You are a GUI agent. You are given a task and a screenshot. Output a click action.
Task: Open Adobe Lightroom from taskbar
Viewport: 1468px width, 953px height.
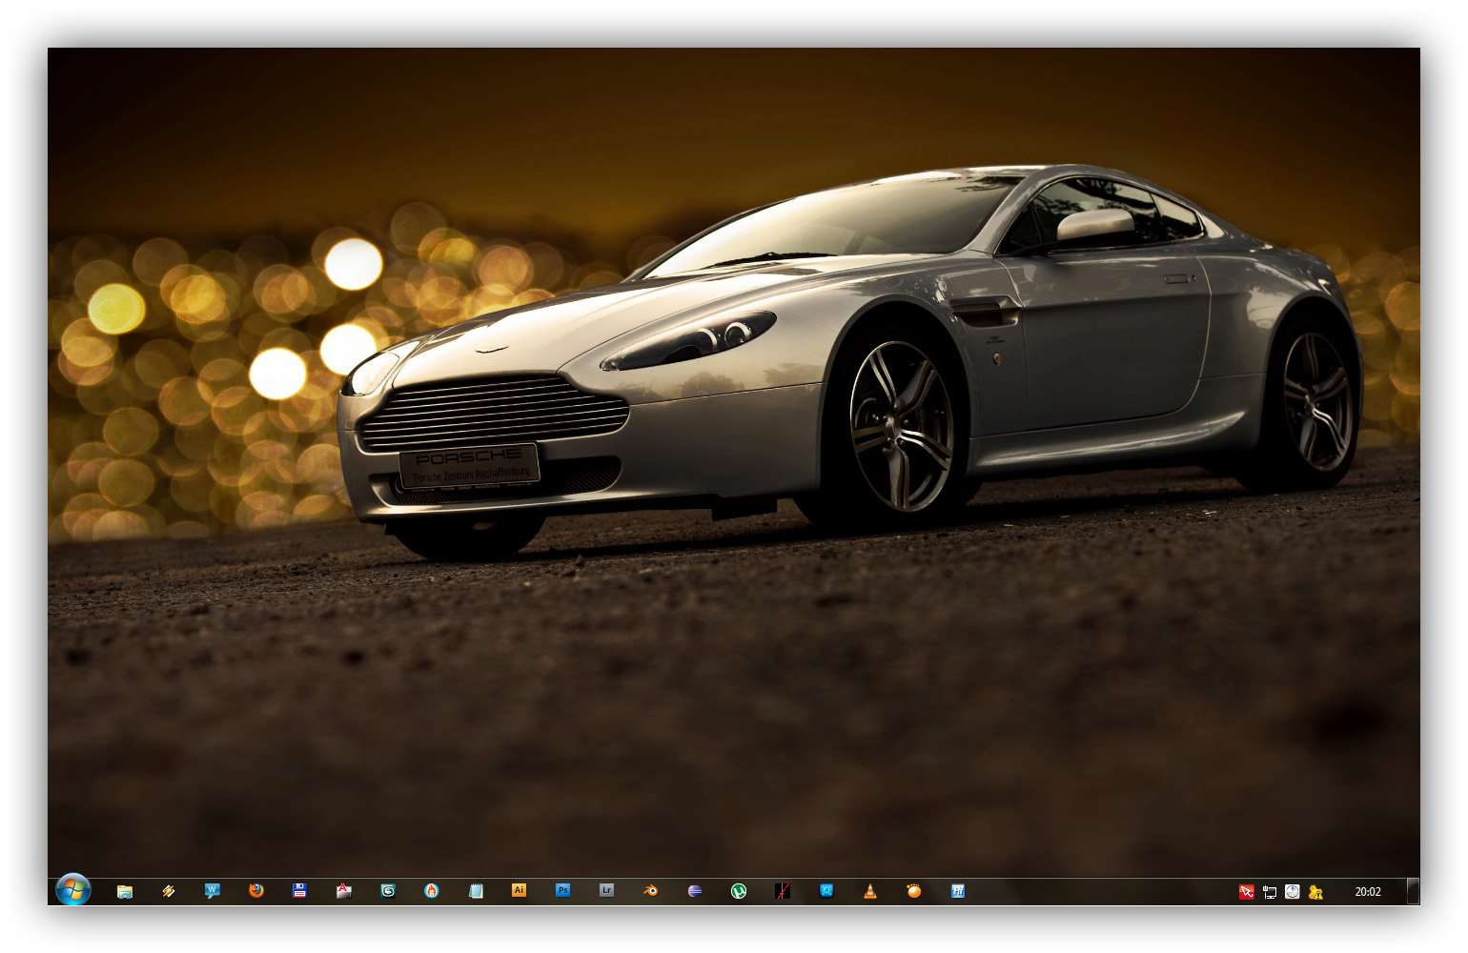[607, 891]
